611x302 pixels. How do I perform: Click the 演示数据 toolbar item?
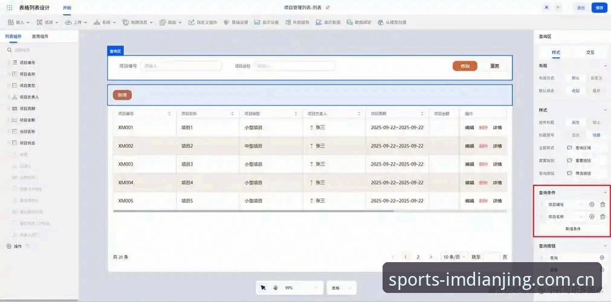328,22
